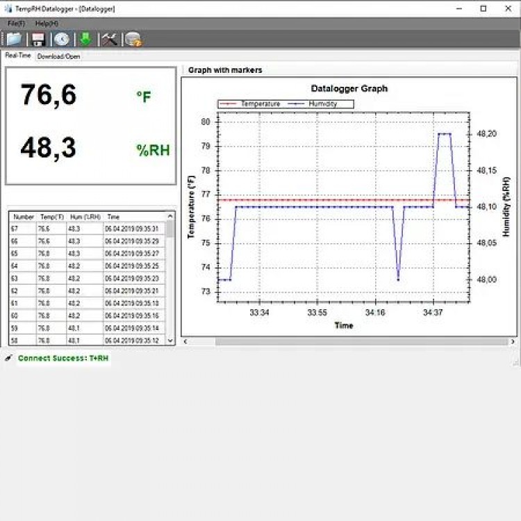
Task: Select row number 66 in the table
Action: (88, 241)
